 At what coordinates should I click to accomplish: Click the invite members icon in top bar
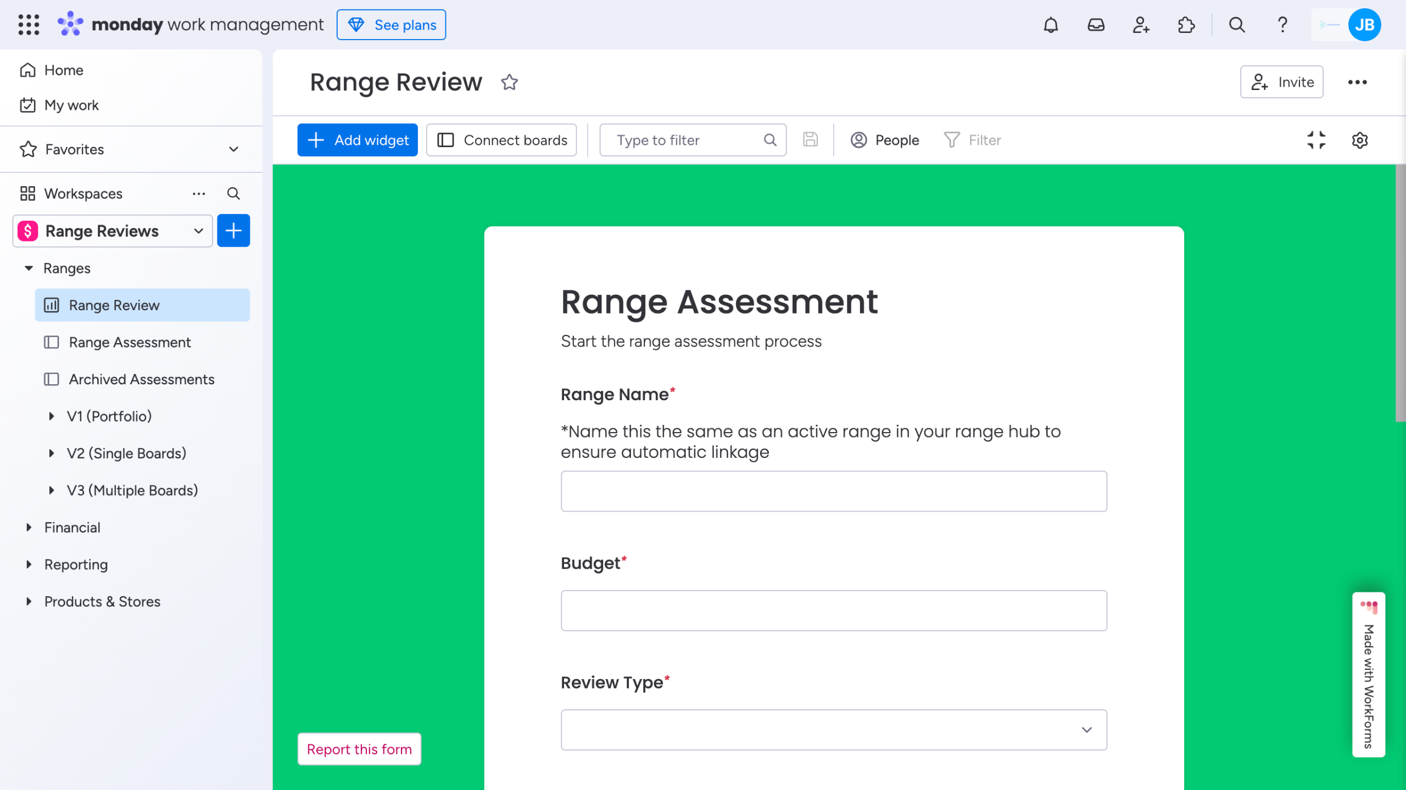[1141, 25]
